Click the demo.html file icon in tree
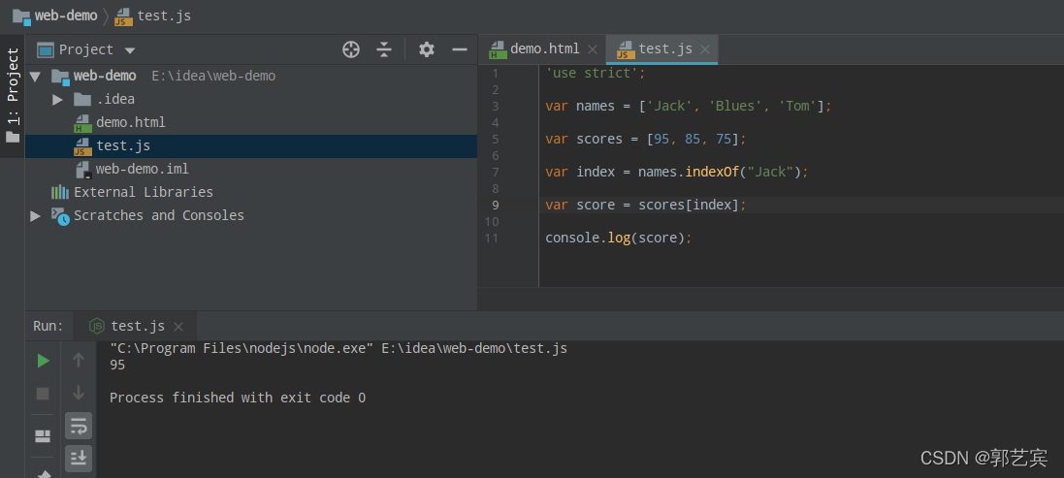Screen dimensions: 1064x478 pyautogui.click(x=82, y=123)
